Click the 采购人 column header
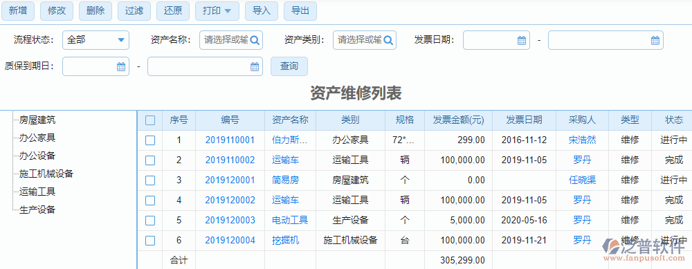The height and width of the screenshot is (269, 692). click(x=582, y=120)
